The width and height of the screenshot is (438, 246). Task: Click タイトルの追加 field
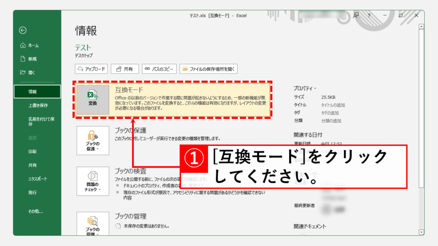point(333,105)
